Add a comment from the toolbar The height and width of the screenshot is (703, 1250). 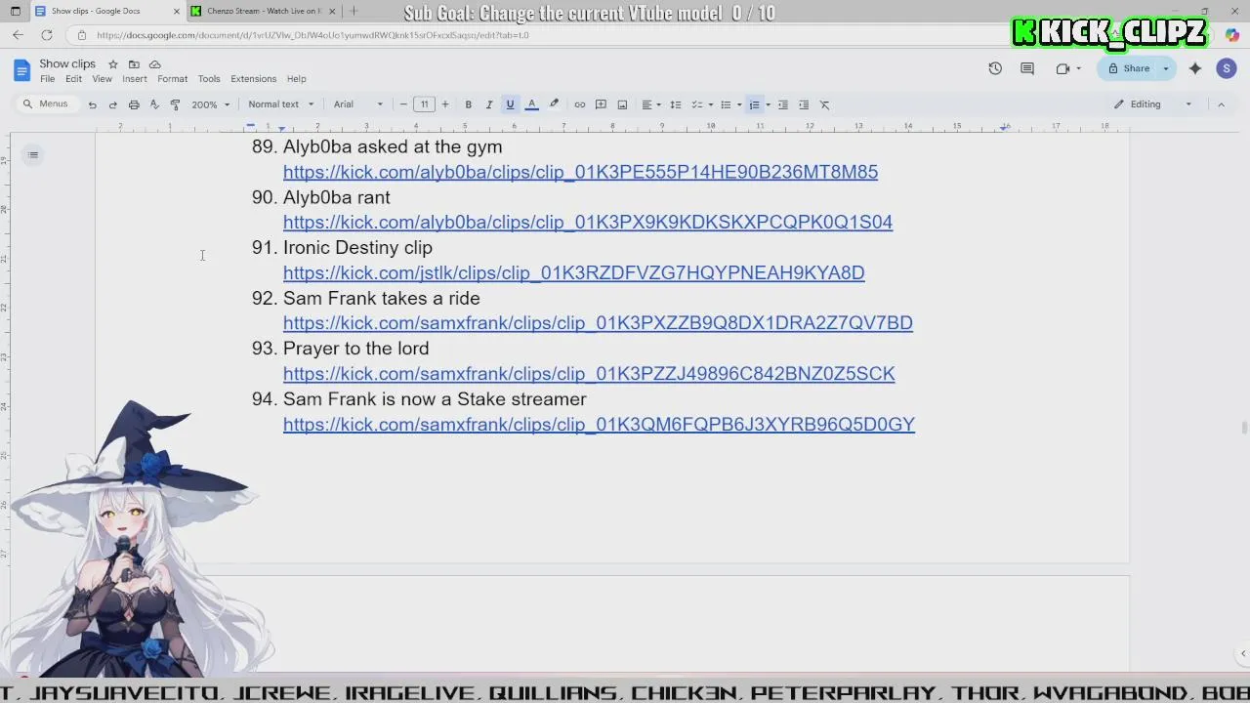point(601,104)
